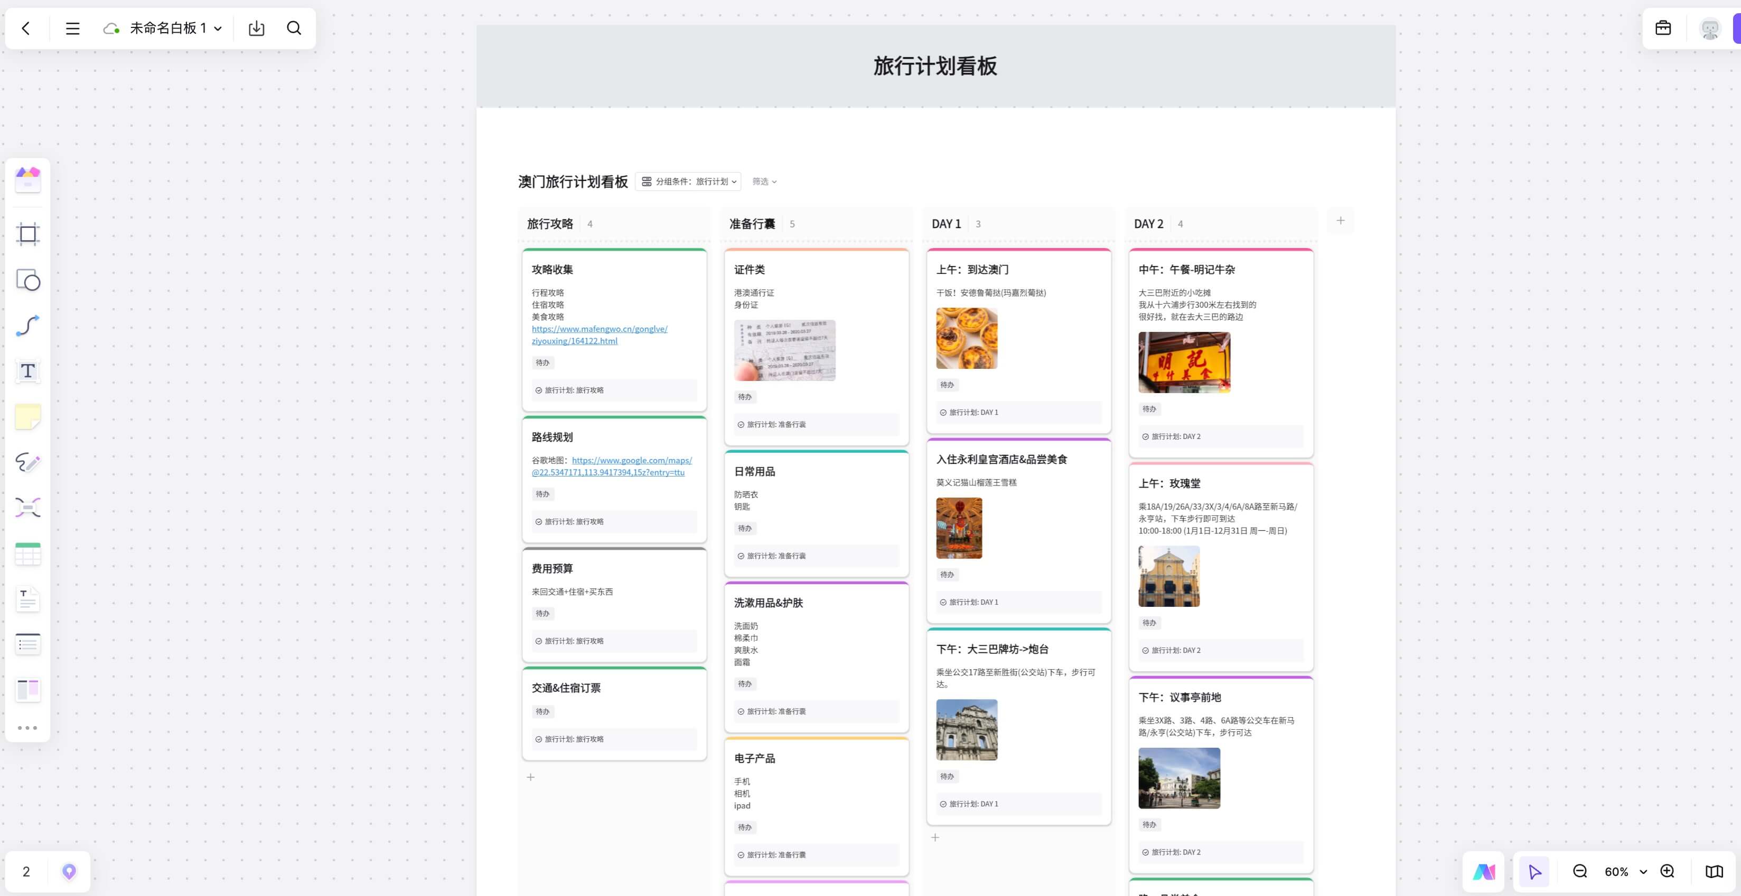Click the 旅行计划: 准备行囊 field on 证件类 card
Viewport: 1741px width, 896px height.
click(817, 425)
